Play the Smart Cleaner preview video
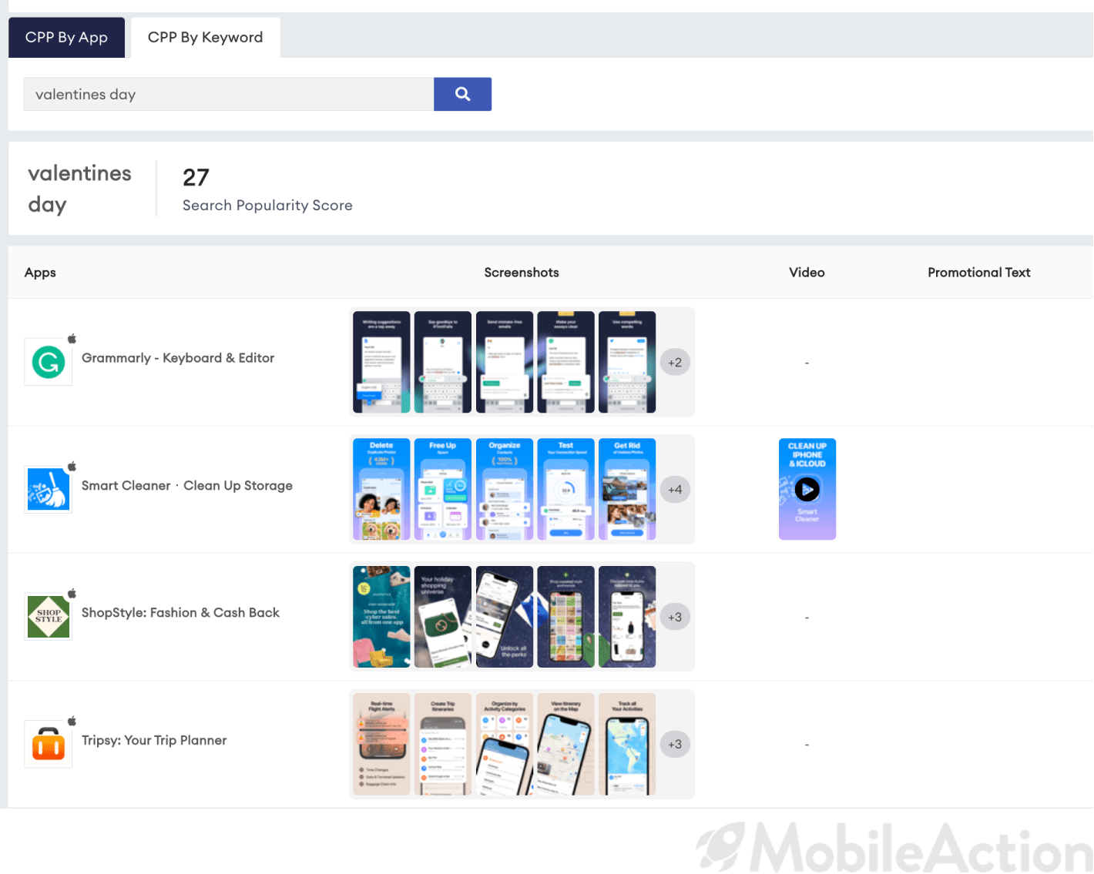This screenshot has height=874, width=1094. [807, 489]
